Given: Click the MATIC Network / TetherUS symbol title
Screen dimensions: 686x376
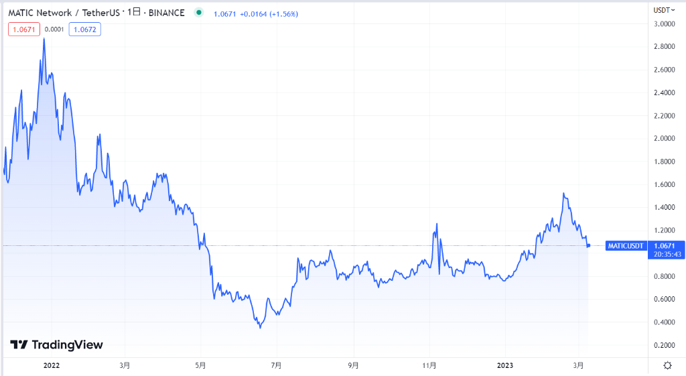Looking at the screenshot, I should [64, 13].
